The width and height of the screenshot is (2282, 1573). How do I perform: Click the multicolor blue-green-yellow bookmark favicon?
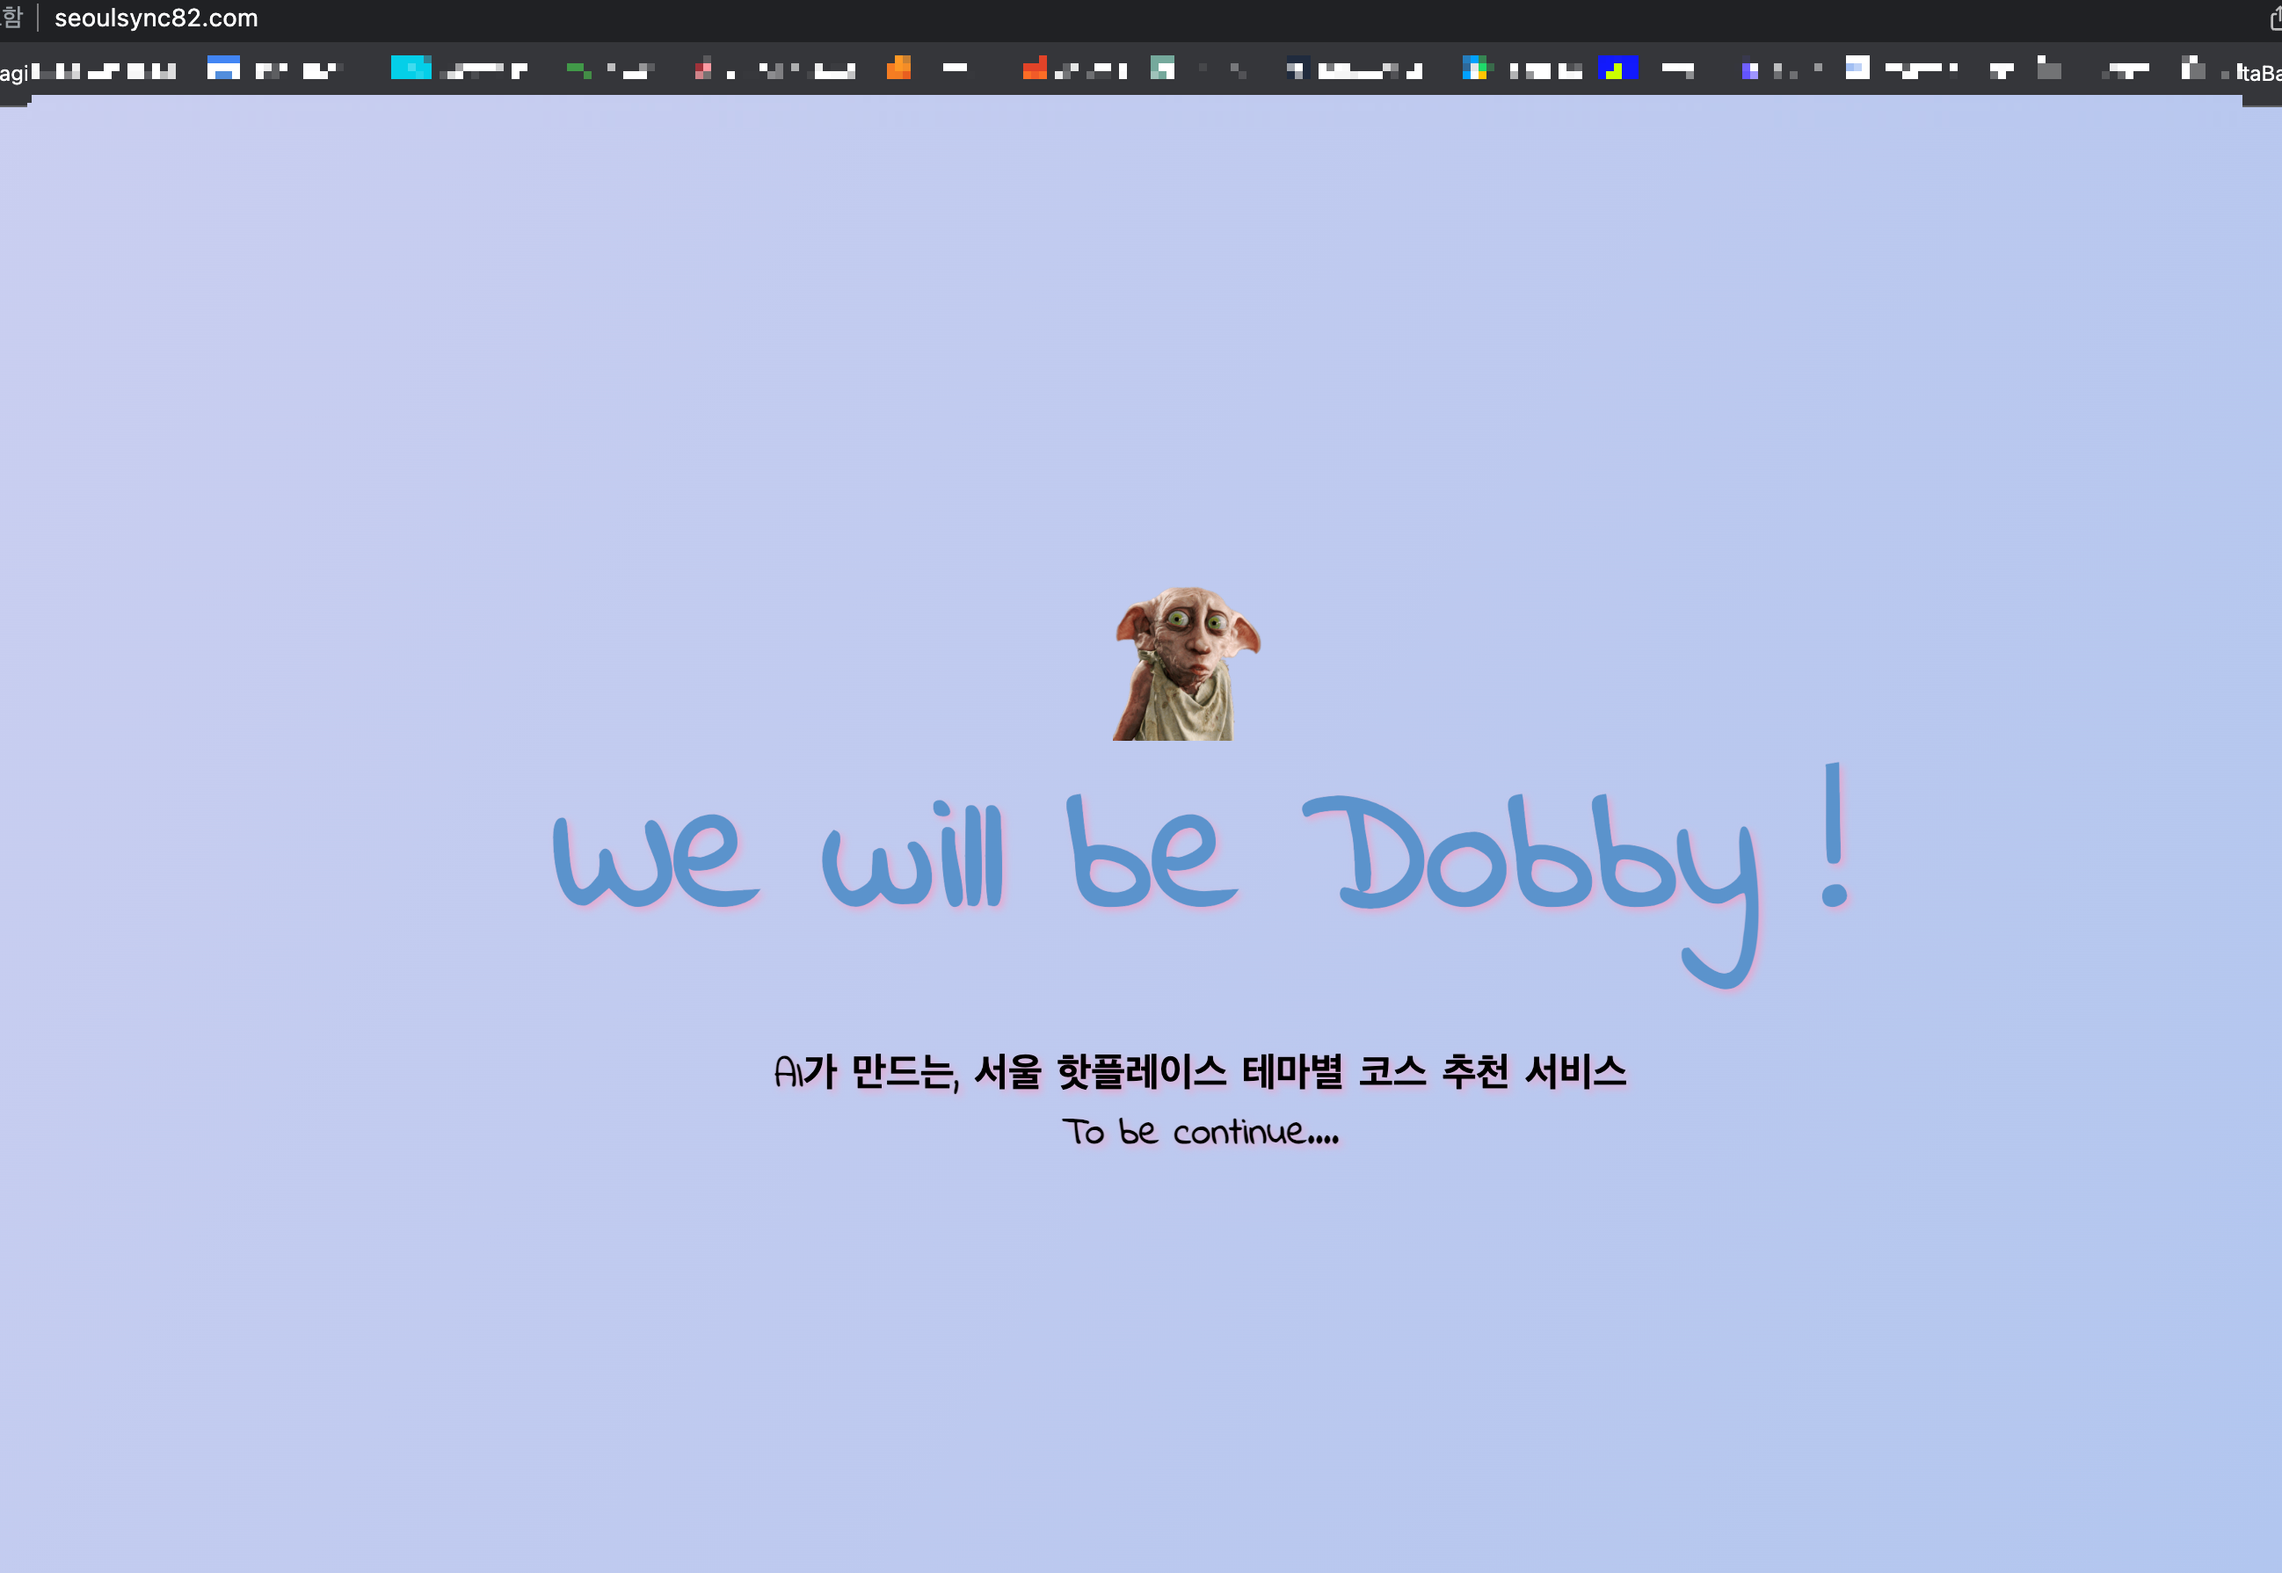(1475, 67)
